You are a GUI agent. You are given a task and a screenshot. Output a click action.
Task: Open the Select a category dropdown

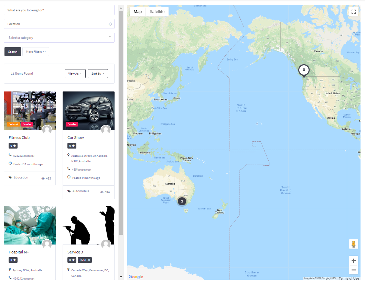(59, 38)
